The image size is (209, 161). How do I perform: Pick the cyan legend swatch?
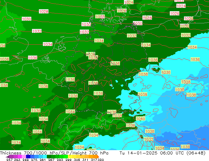(x=45, y=157)
